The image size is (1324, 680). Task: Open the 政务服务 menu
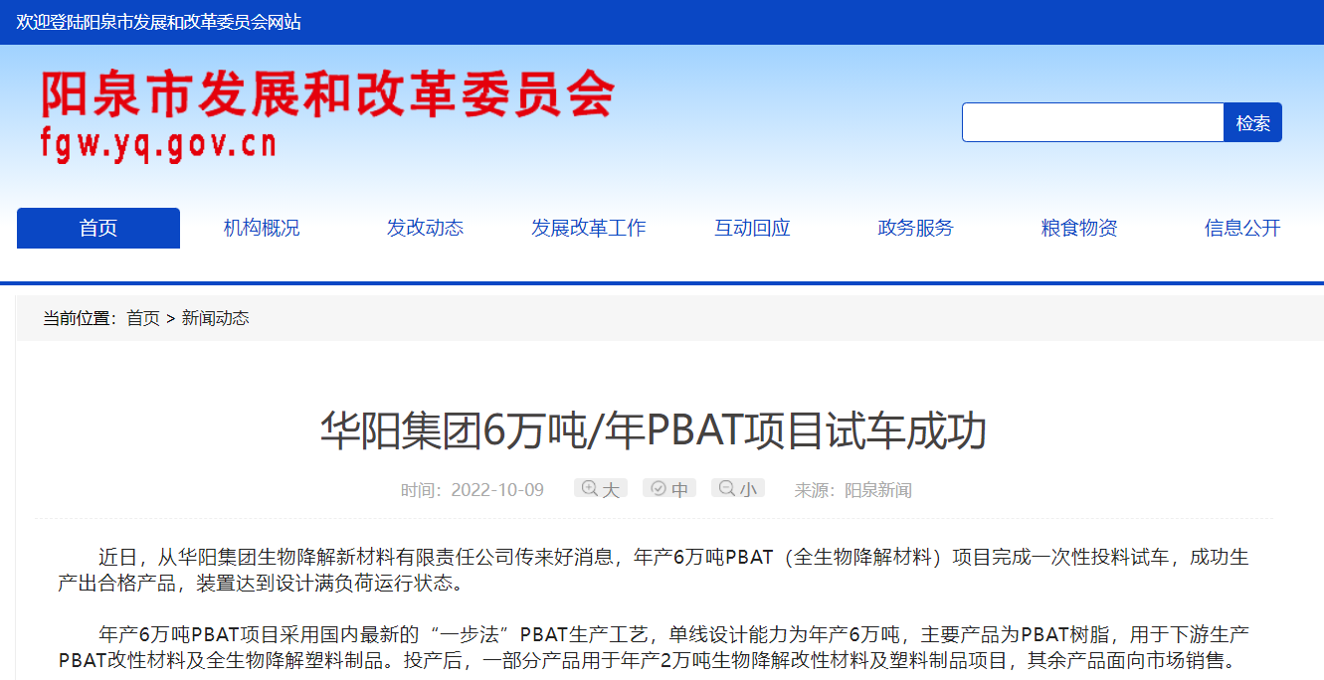(914, 227)
